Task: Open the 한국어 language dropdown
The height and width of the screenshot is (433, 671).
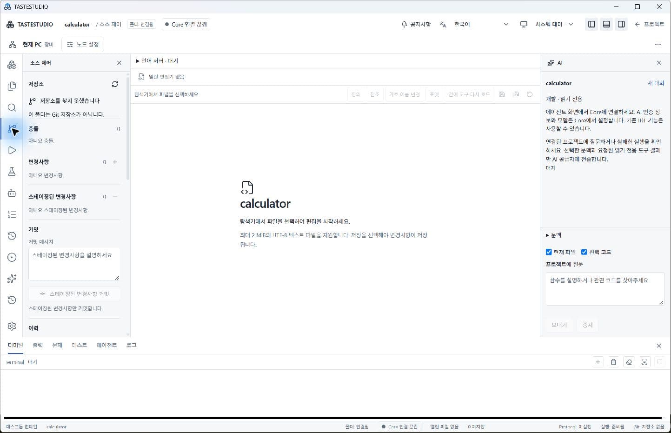Action: point(481,24)
